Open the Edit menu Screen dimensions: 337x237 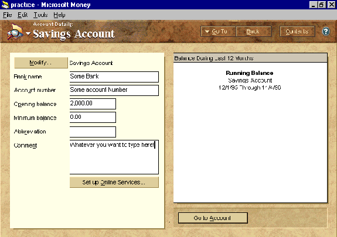pyautogui.click(x=23, y=15)
